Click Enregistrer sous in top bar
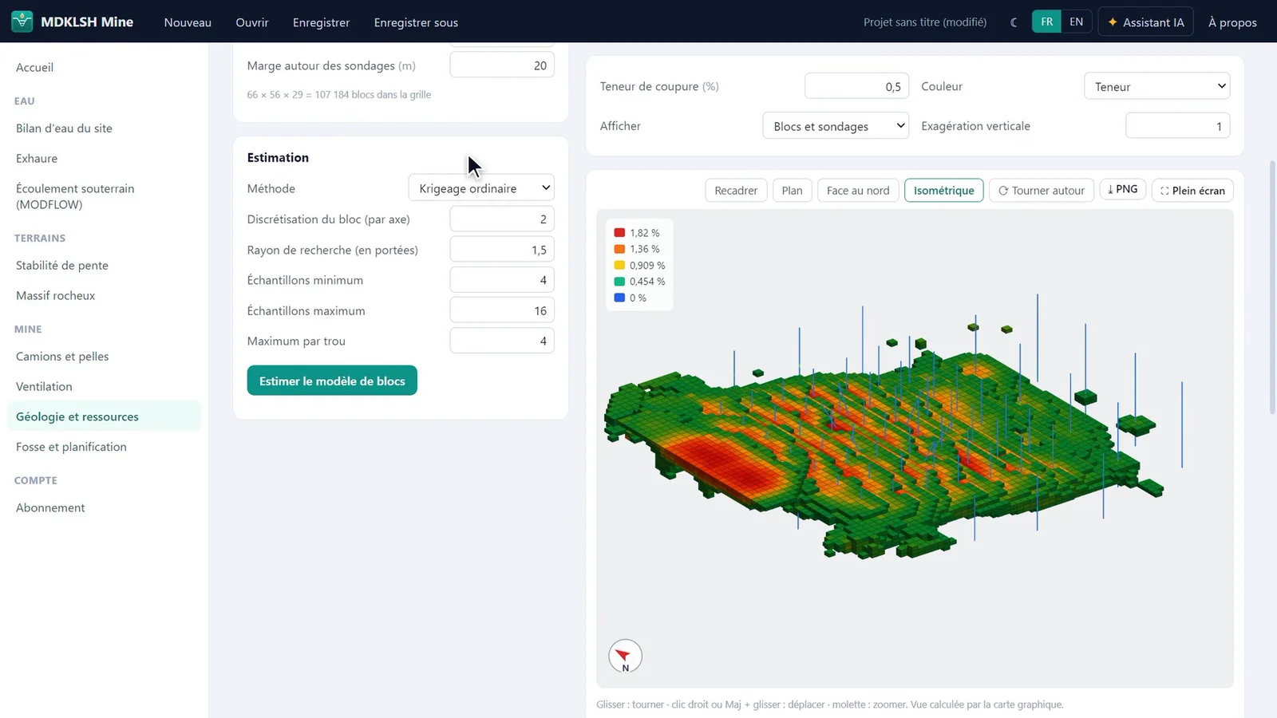Screen dimensions: 1277x718 tap(416, 22)
